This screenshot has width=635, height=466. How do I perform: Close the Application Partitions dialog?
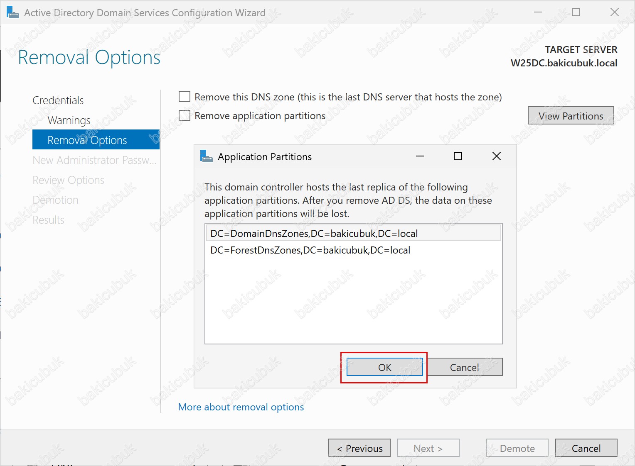tap(496, 156)
